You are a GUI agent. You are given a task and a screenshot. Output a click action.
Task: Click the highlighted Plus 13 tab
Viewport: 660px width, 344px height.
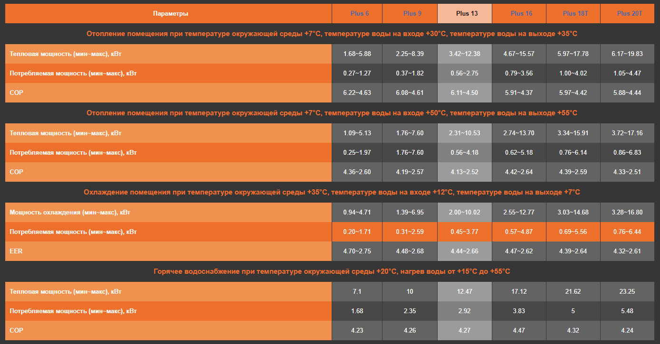467,13
